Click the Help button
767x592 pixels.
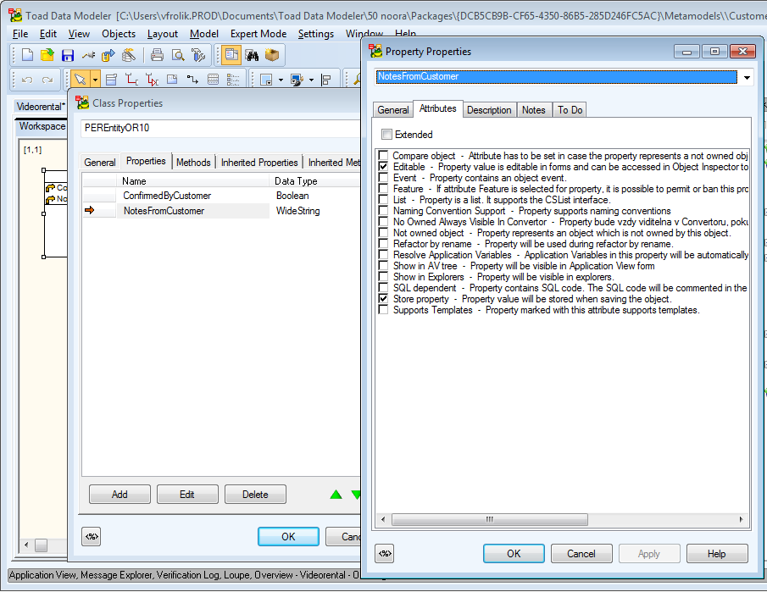point(717,553)
